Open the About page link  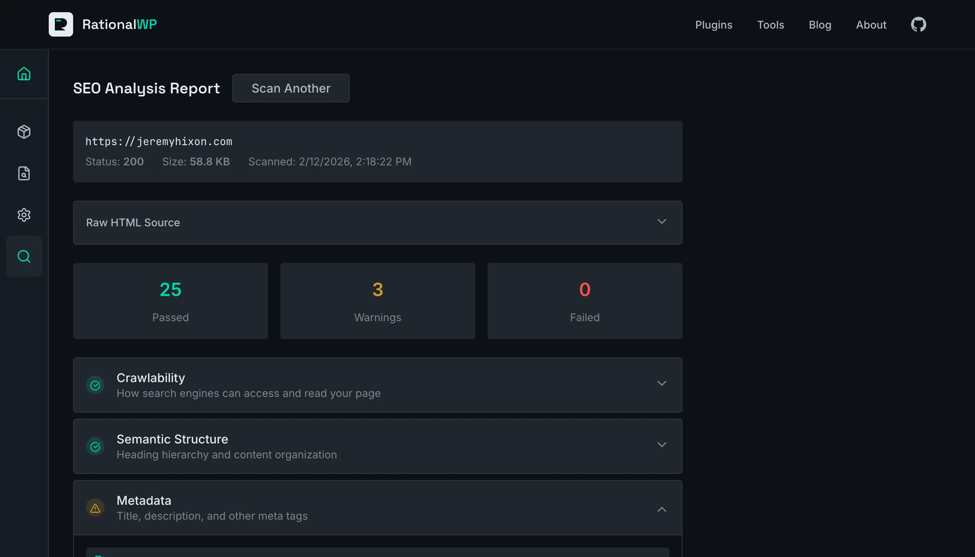872,24
